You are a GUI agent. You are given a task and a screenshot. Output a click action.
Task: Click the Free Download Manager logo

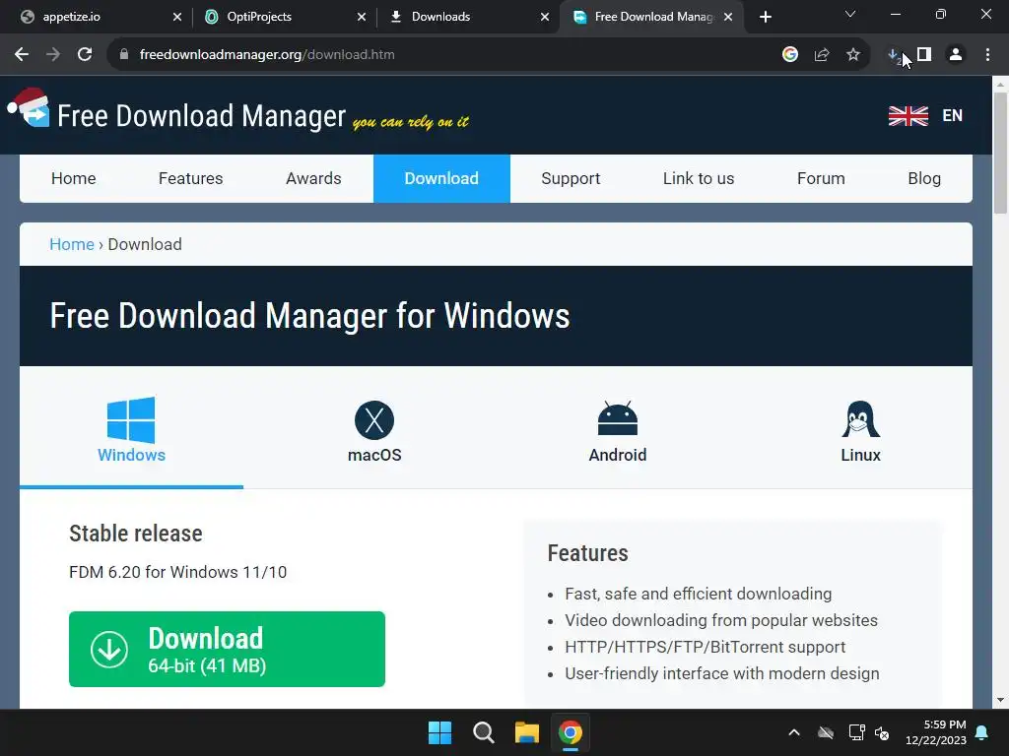(31, 107)
